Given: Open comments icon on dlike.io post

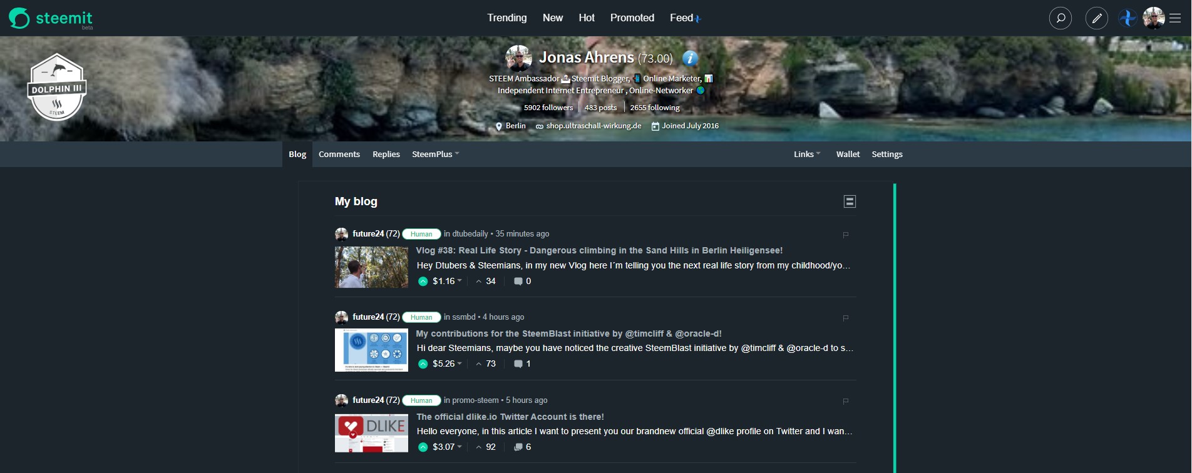Looking at the screenshot, I should [518, 447].
